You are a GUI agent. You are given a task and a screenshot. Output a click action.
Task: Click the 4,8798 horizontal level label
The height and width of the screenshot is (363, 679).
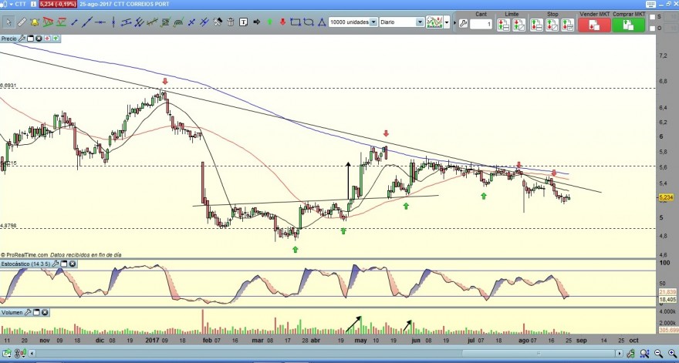[8, 226]
